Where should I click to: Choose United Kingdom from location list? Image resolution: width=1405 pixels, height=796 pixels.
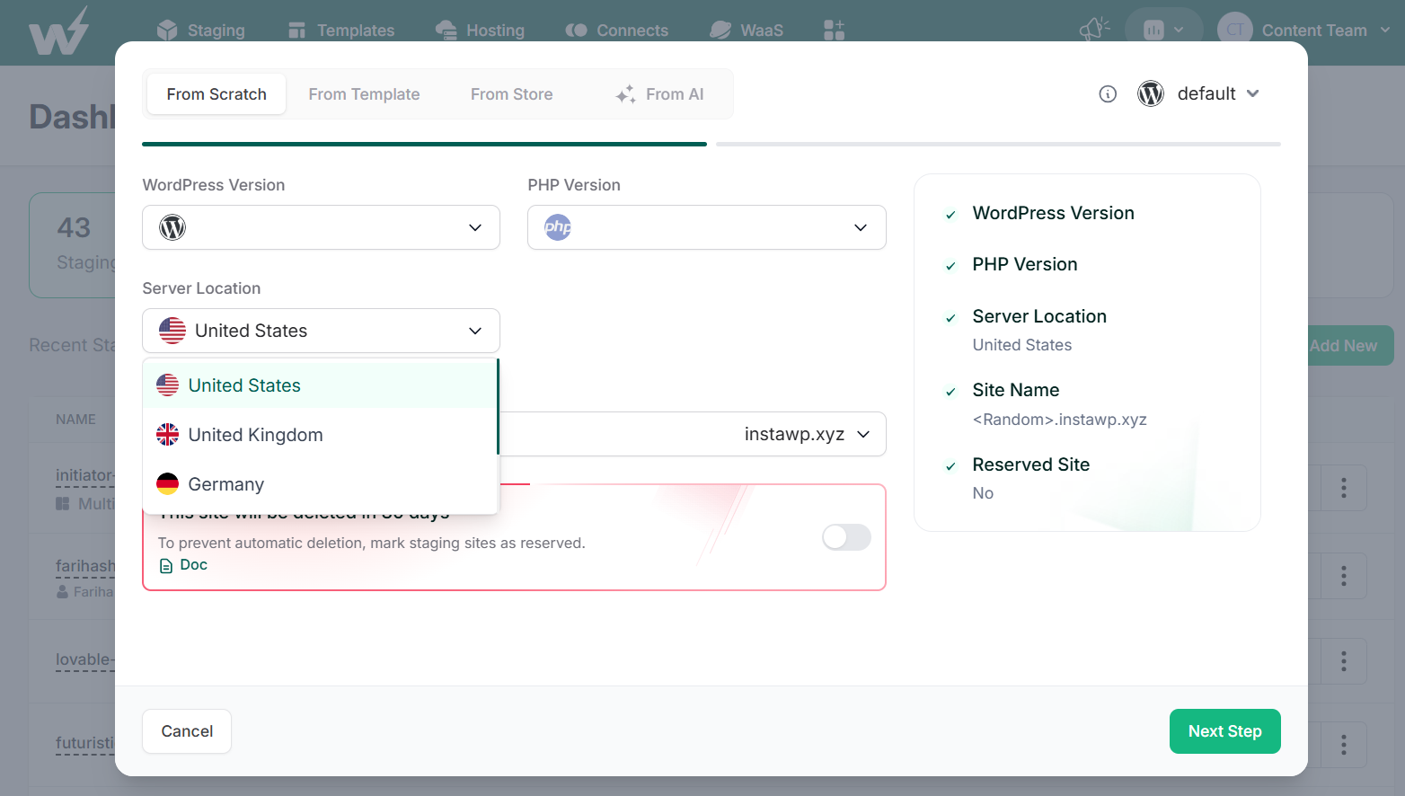click(320, 435)
